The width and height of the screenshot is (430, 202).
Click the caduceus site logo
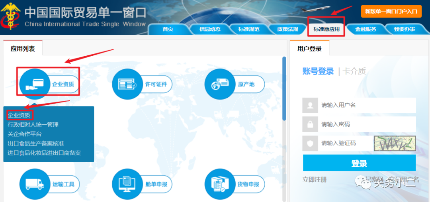(10, 16)
